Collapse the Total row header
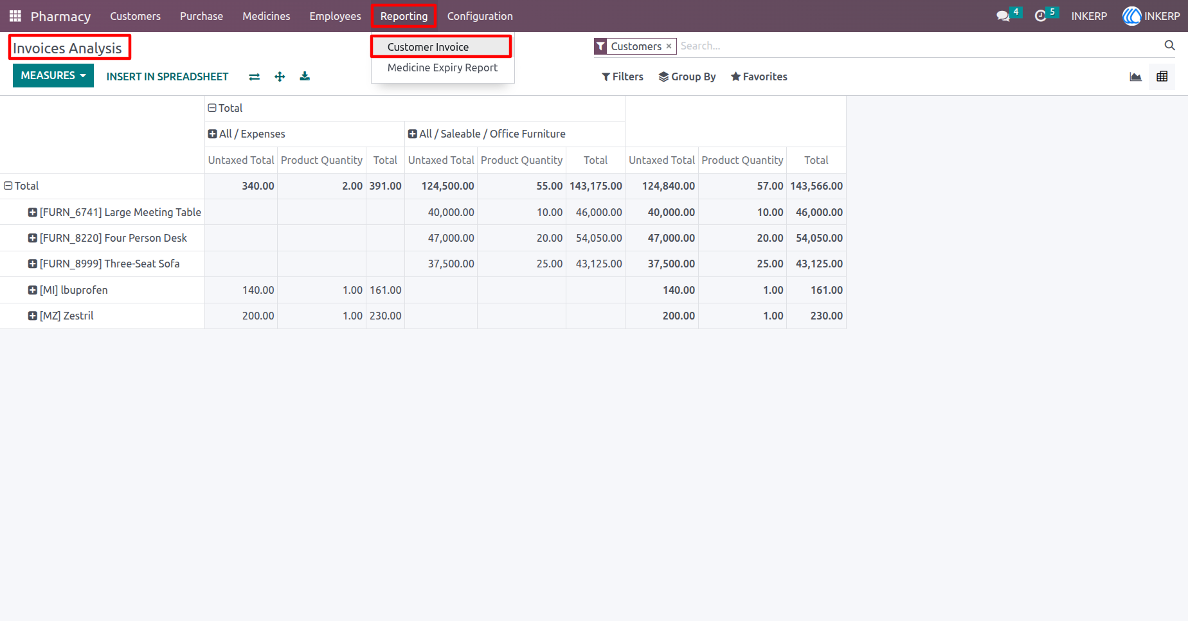Image resolution: width=1188 pixels, height=621 pixels. pyautogui.click(x=21, y=186)
